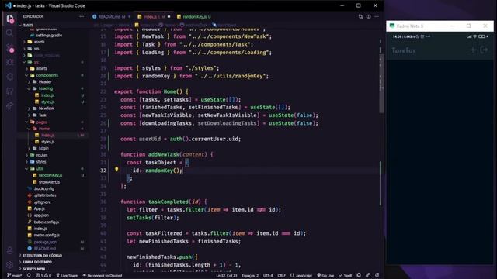Click the lightbulb quick fix on line 32
This screenshot has width=497, height=279.
point(116,170)
